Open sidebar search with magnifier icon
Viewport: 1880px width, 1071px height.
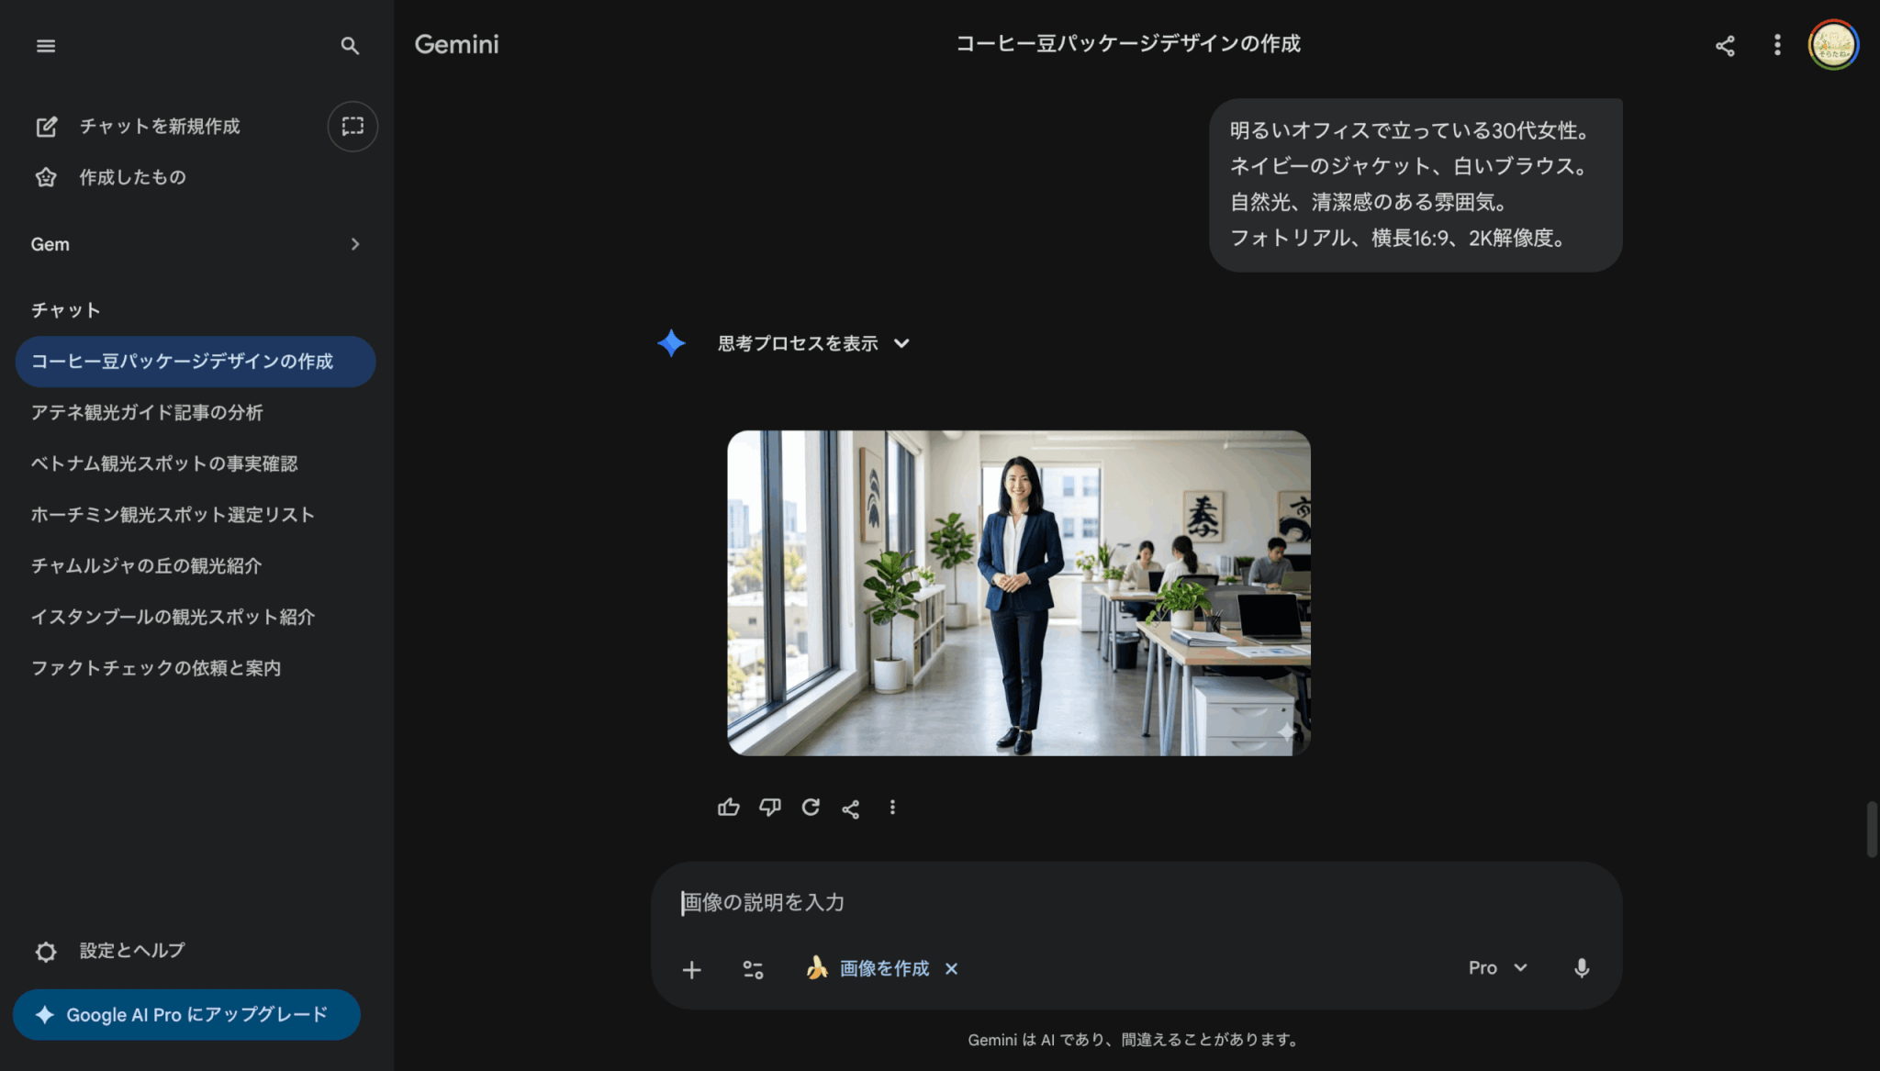click(x=350, y=46)
